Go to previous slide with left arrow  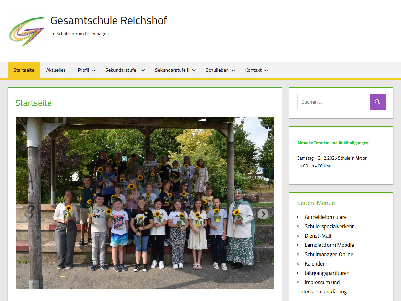tap(26, 214)
